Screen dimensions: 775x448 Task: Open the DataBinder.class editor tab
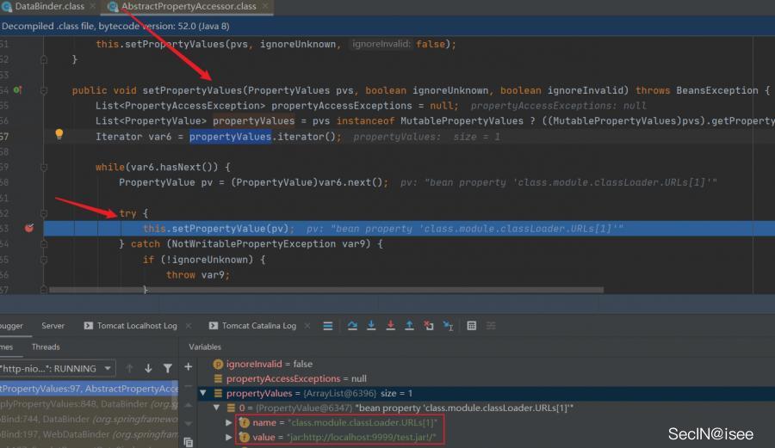point(49,6)
